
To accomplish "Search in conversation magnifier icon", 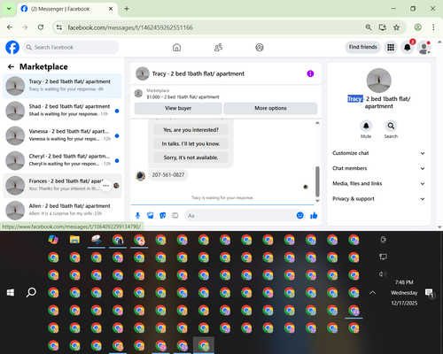I will tap(391, 126).
